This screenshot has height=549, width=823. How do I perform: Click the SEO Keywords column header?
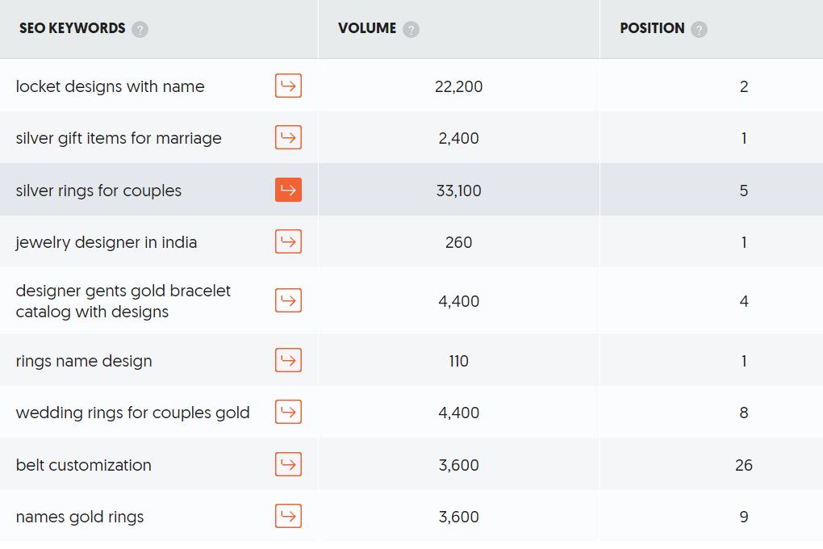[x=73, y=28]
